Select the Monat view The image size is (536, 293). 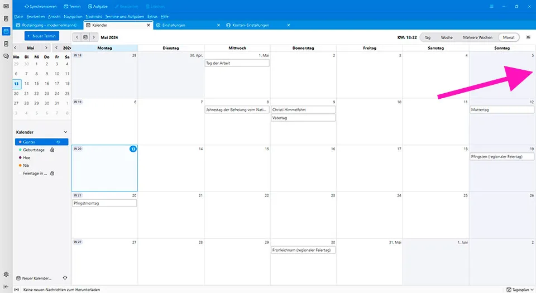509,37
